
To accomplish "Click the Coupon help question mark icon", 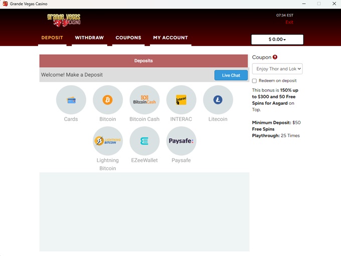I will click(275, 58).
